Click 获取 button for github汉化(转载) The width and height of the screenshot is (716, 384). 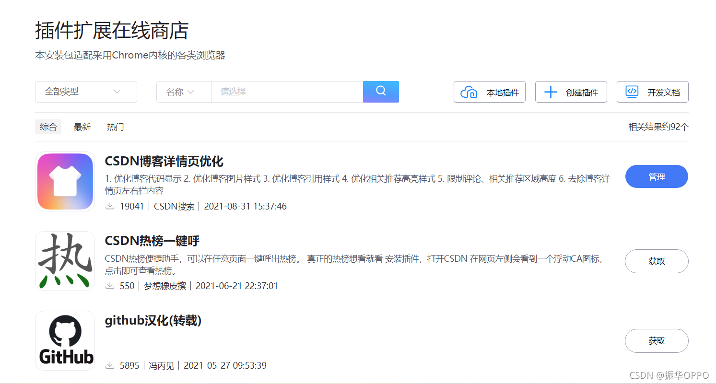coord(657,341)
